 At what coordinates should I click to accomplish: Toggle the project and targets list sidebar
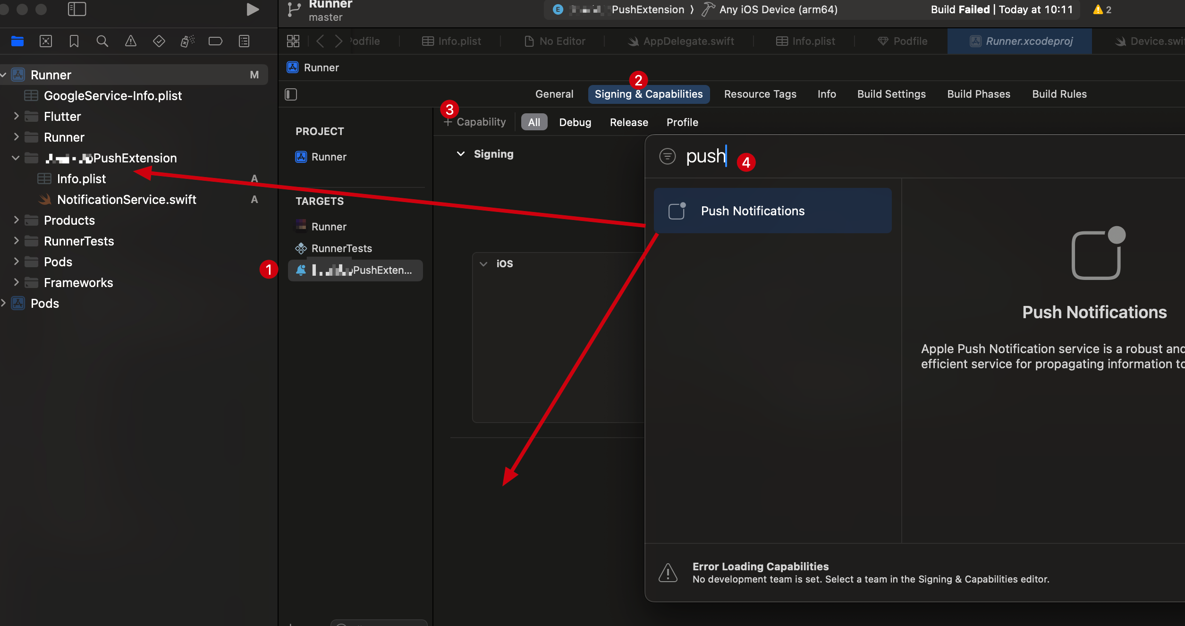(x=291, y=94)
